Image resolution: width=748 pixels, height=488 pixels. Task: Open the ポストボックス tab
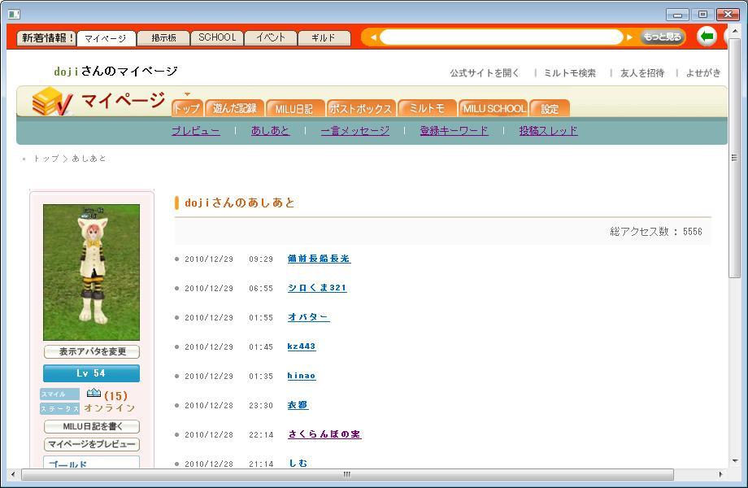[x=360, y=108]
